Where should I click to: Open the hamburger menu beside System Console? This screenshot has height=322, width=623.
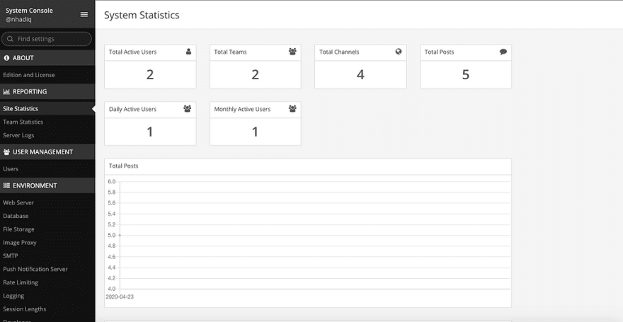pyautogui.click(x=84, y=15)
